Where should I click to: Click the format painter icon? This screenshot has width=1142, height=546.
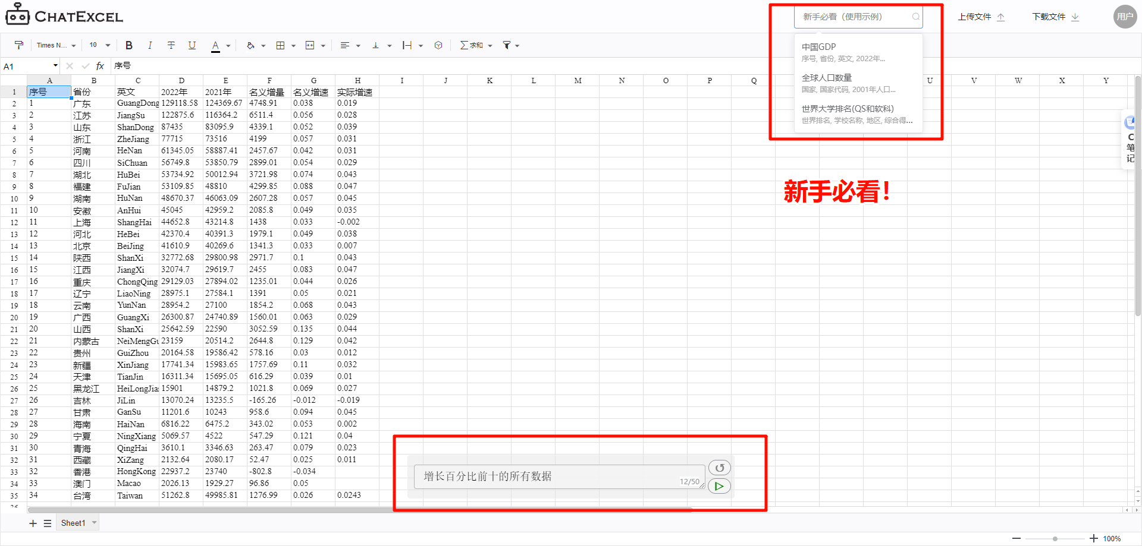19,45
